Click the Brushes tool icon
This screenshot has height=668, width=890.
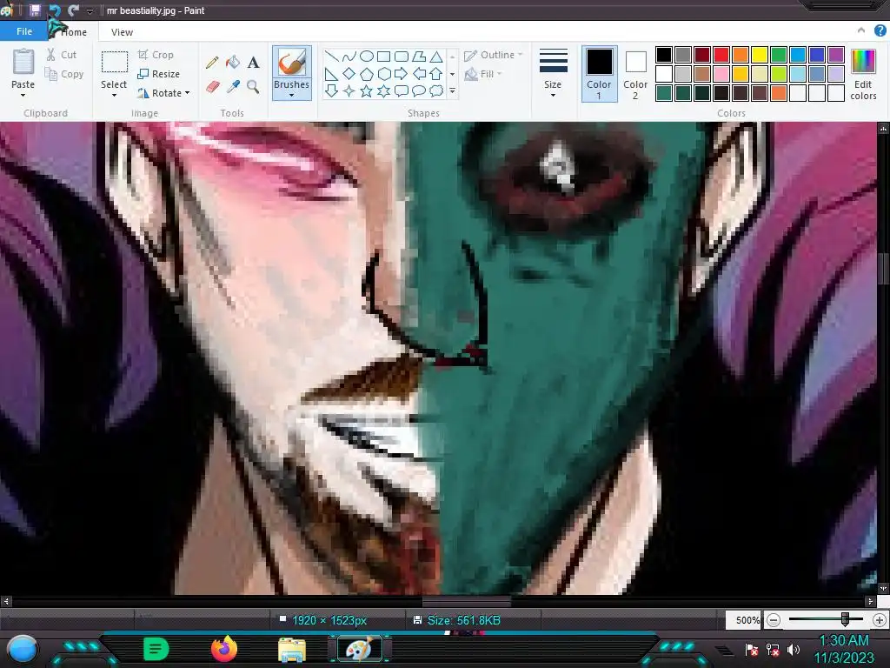click(292, 62)
